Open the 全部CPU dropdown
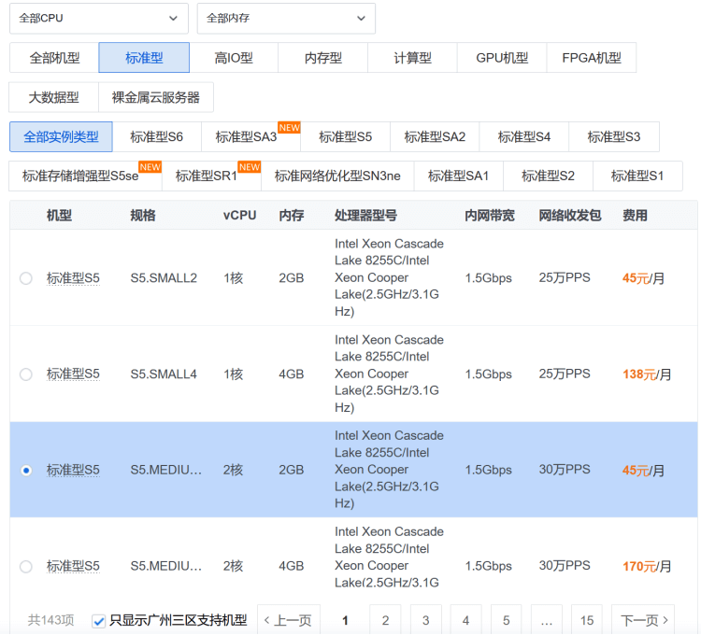The width and height of the screenshot is (701, 635). point(99,19)
